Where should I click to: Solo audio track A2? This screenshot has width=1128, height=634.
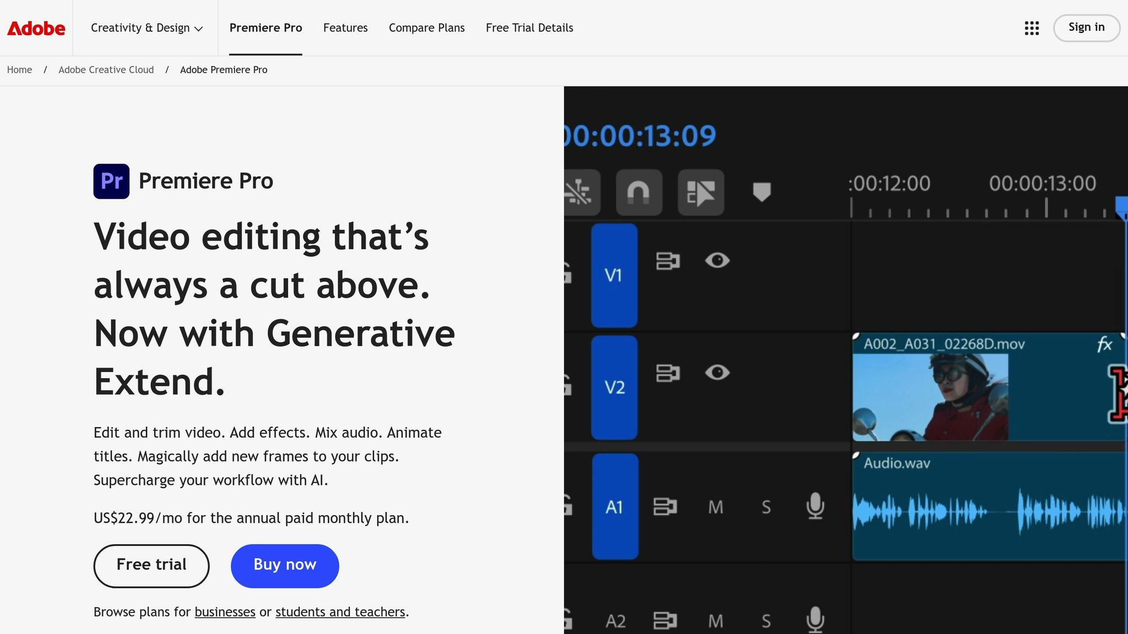pos(766,620)
